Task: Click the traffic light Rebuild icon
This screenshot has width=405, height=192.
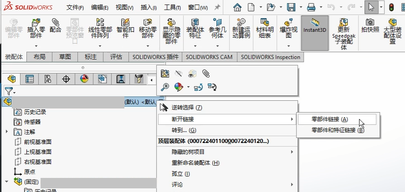Action: (391, 7)
